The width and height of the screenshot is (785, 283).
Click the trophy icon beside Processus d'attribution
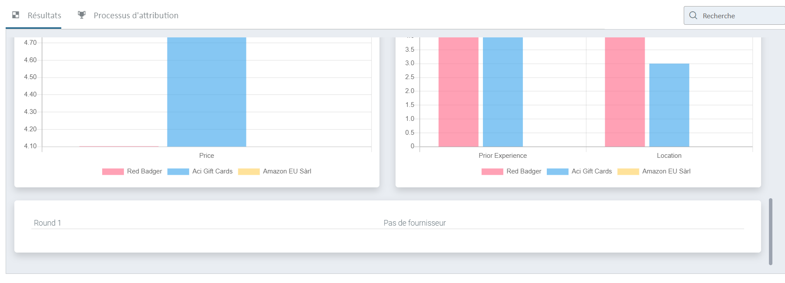point(81,15)
